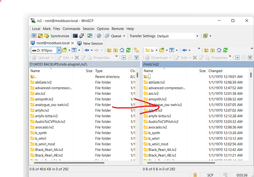
Task: Refresh the local panel with green arrows
Action: click(128, 50)
